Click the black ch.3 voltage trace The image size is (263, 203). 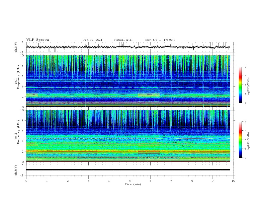[128, 170]
